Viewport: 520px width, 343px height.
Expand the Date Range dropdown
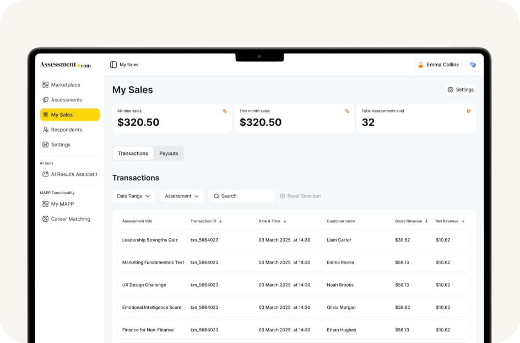pyautogui.click(x=133, y=196)
